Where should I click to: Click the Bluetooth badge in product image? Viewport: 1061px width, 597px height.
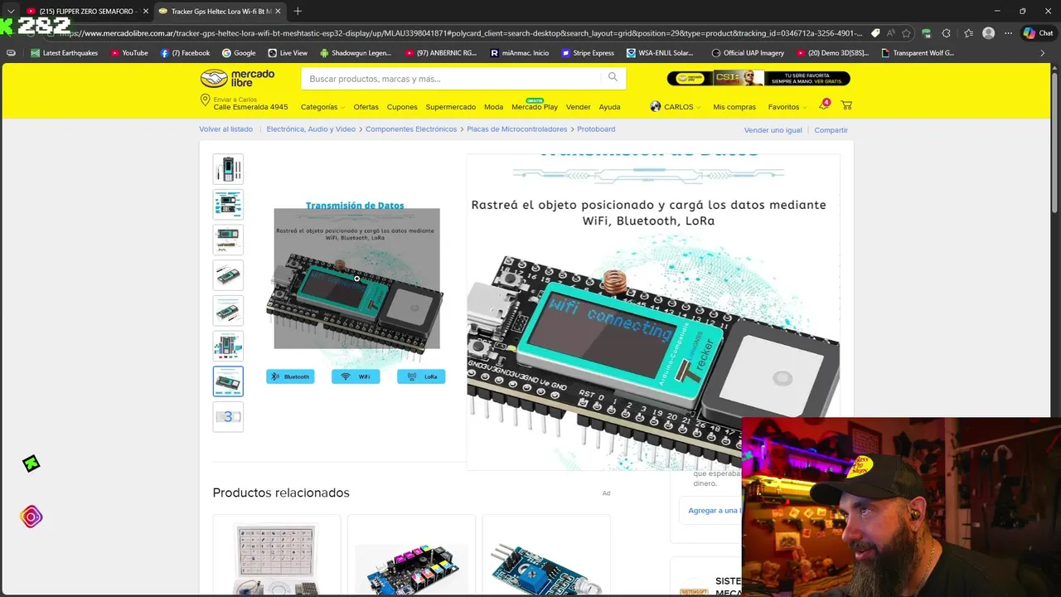pos(290,376)
